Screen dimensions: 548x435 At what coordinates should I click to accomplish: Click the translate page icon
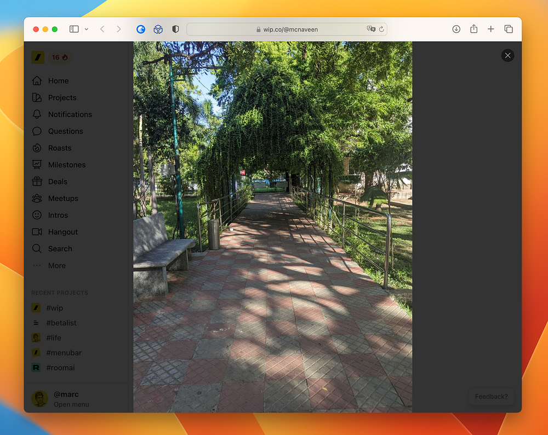tap(371, 29)
